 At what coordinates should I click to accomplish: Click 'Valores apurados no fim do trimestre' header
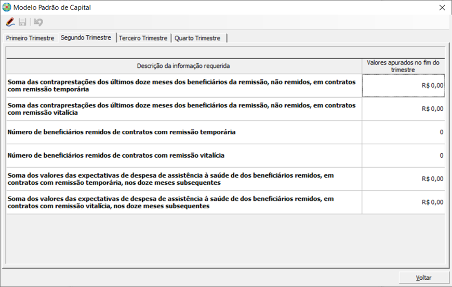(x=403, y=66)
